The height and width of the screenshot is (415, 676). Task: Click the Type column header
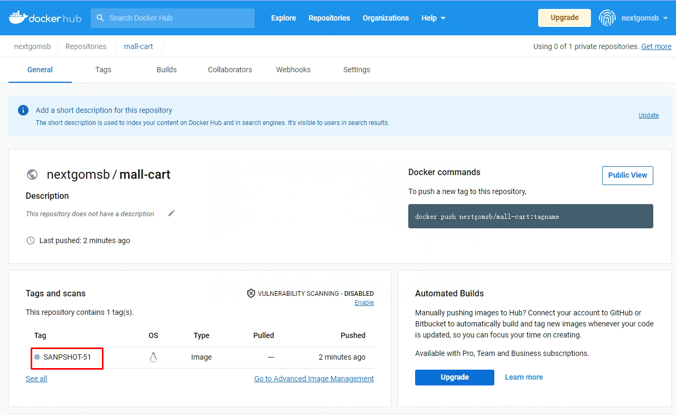(202, 335)
